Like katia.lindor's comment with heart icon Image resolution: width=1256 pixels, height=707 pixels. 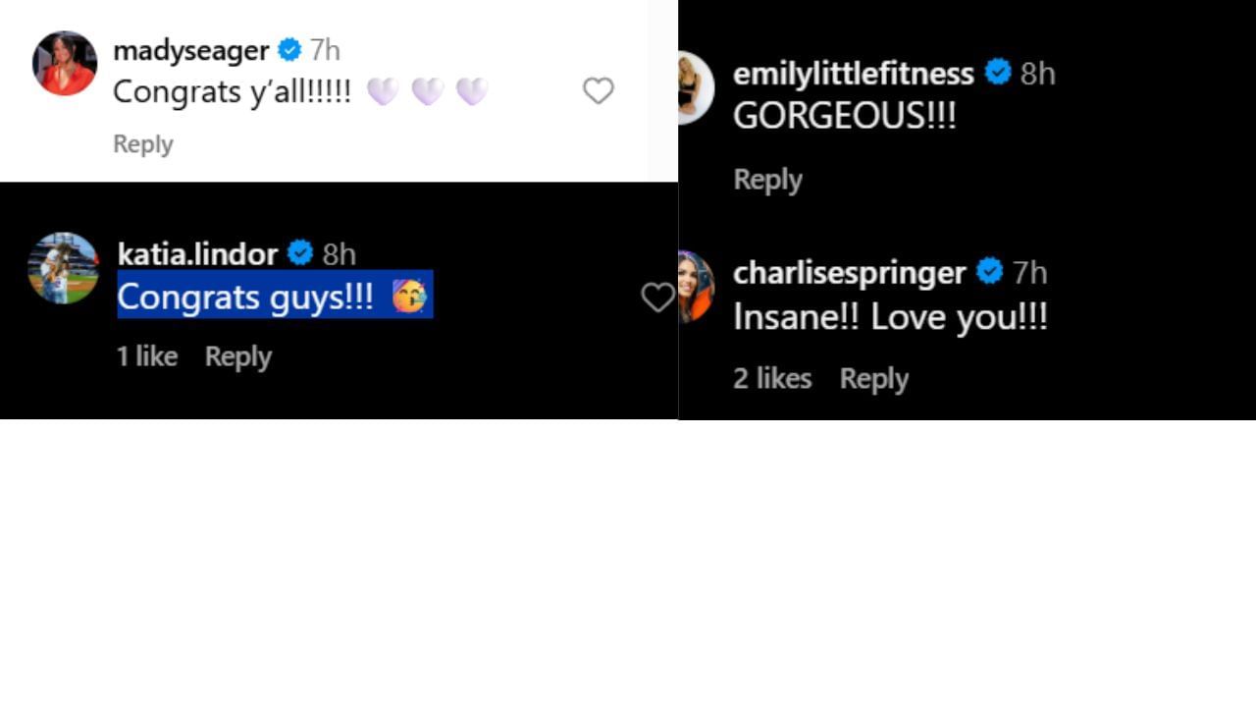[656, 298]
